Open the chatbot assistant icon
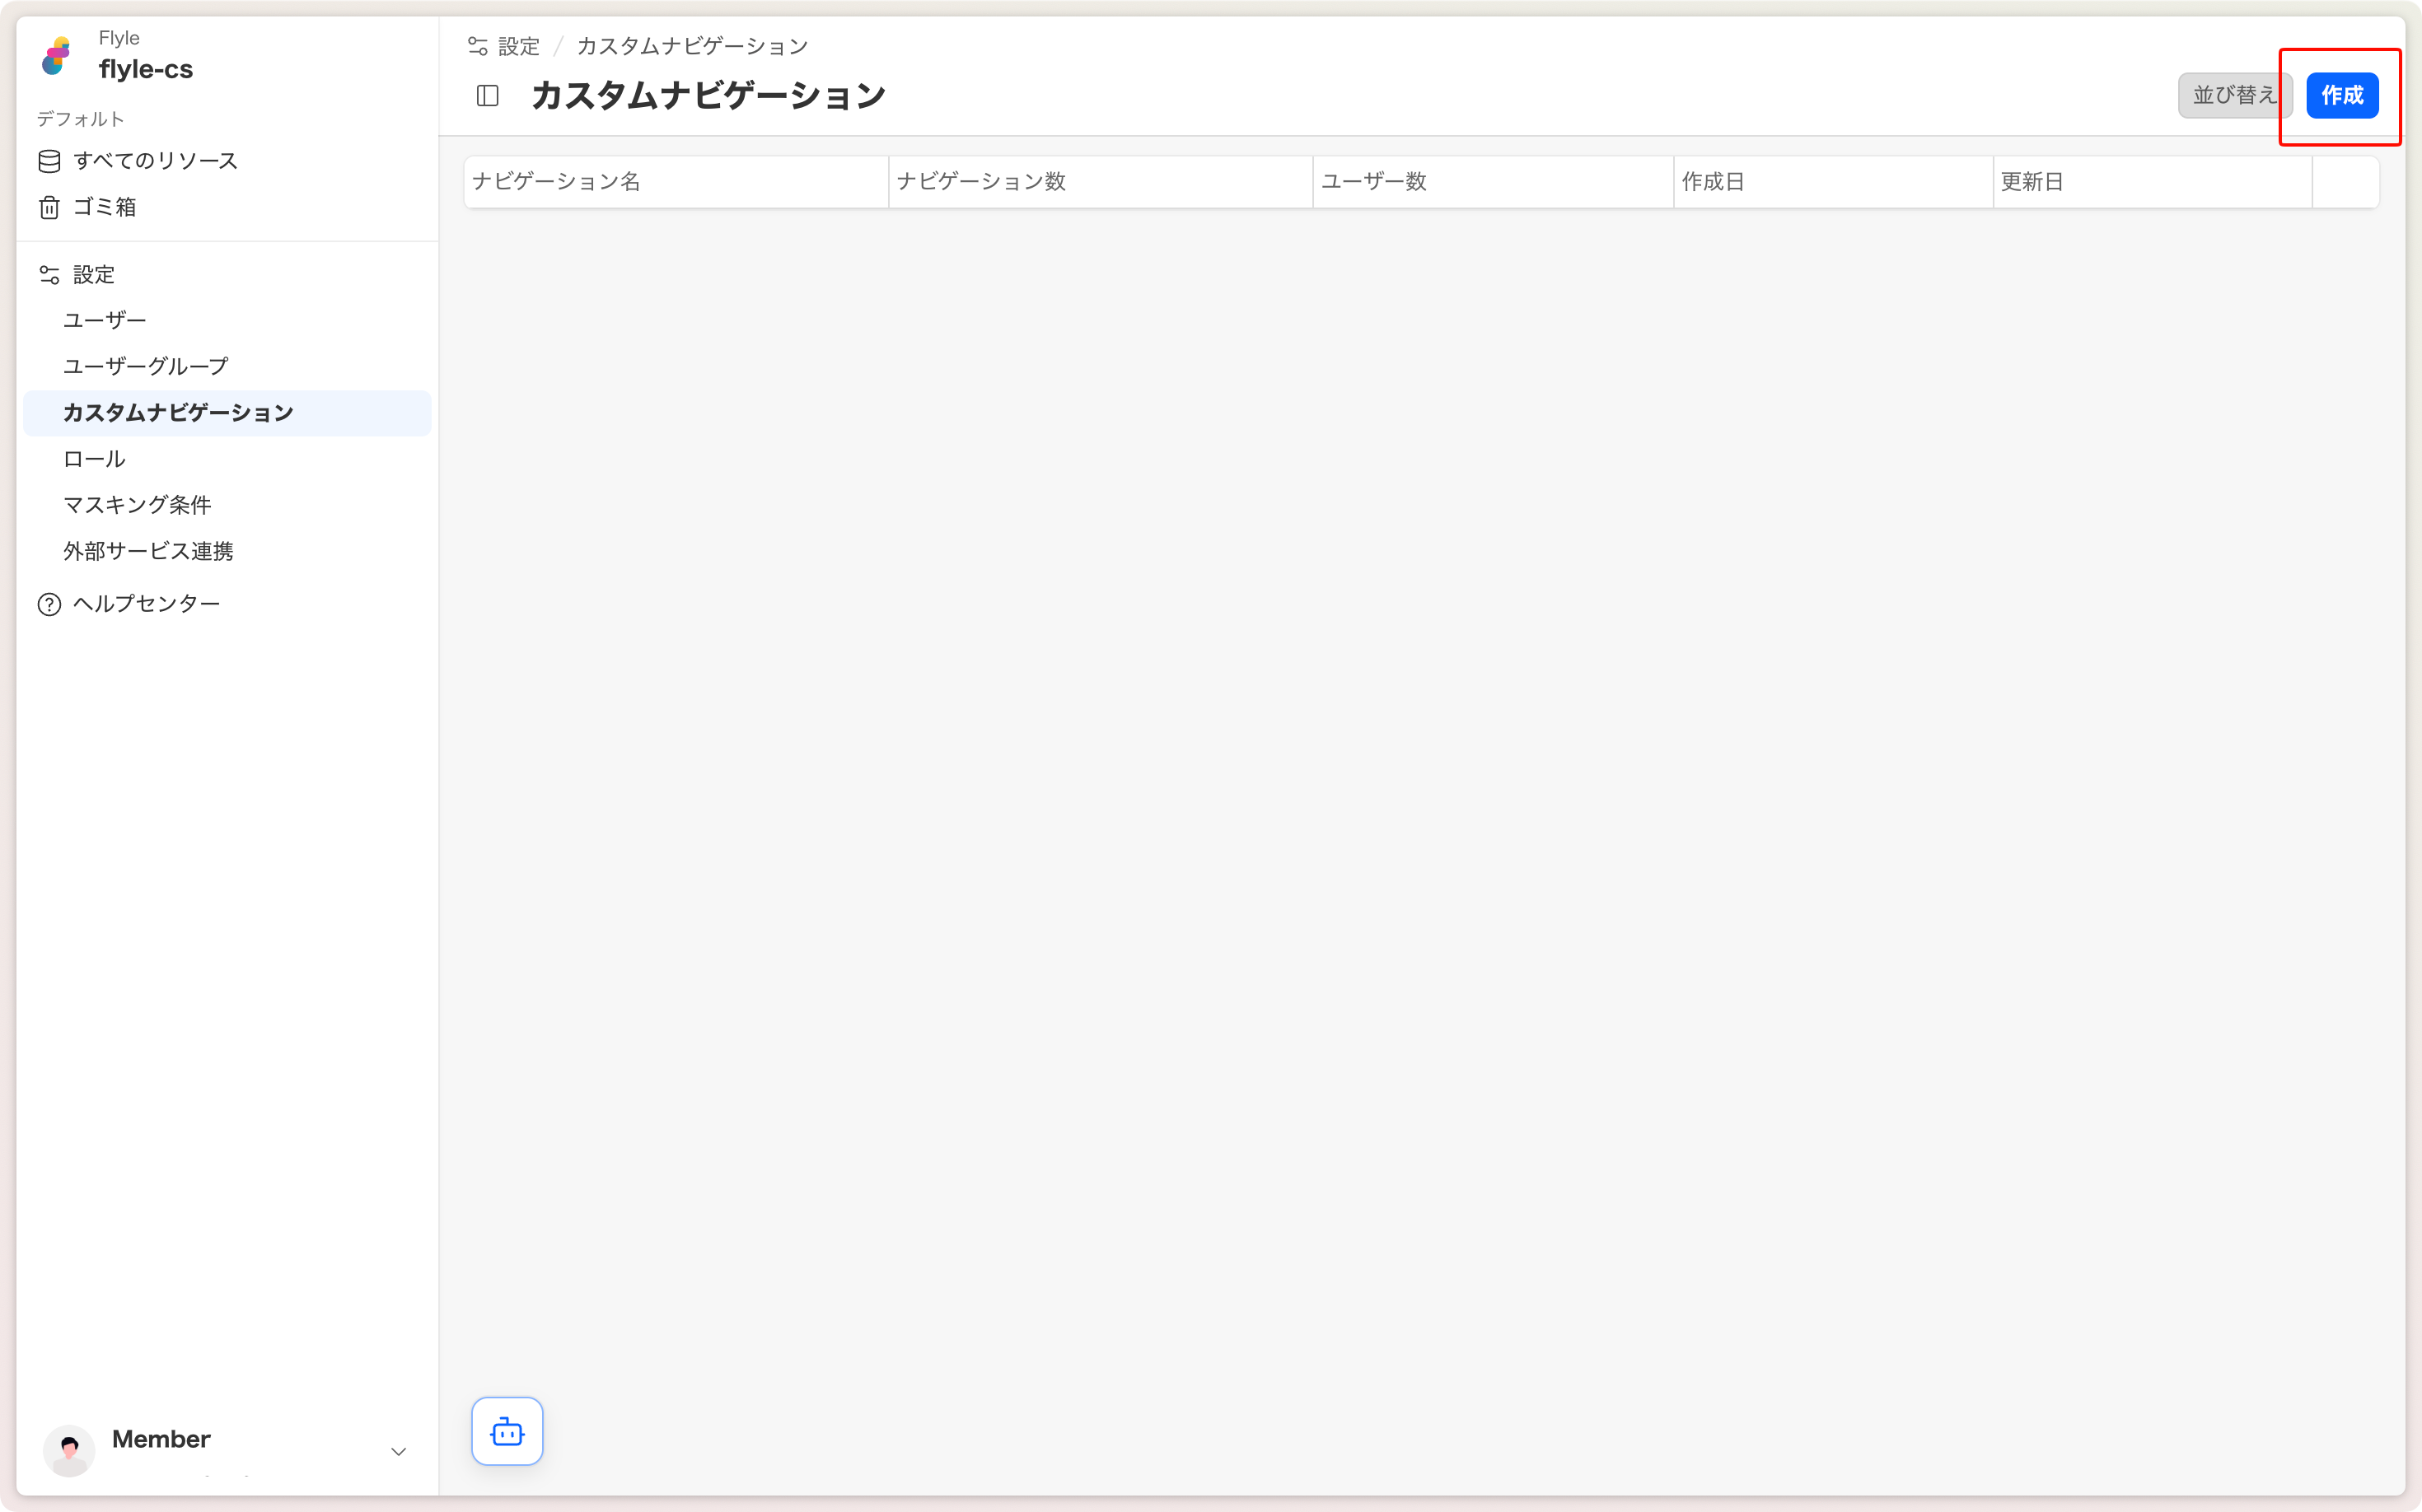 [507, 1431]
